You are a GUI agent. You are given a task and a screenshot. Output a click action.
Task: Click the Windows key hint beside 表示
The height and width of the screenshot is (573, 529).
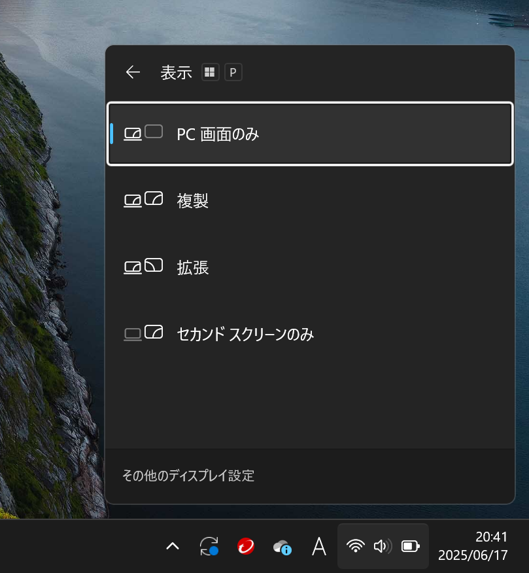(210, 72)
